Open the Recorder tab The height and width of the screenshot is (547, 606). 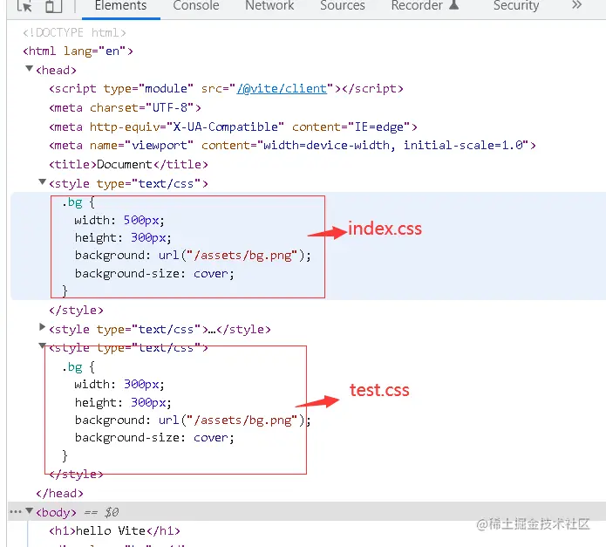click(425, 6)
